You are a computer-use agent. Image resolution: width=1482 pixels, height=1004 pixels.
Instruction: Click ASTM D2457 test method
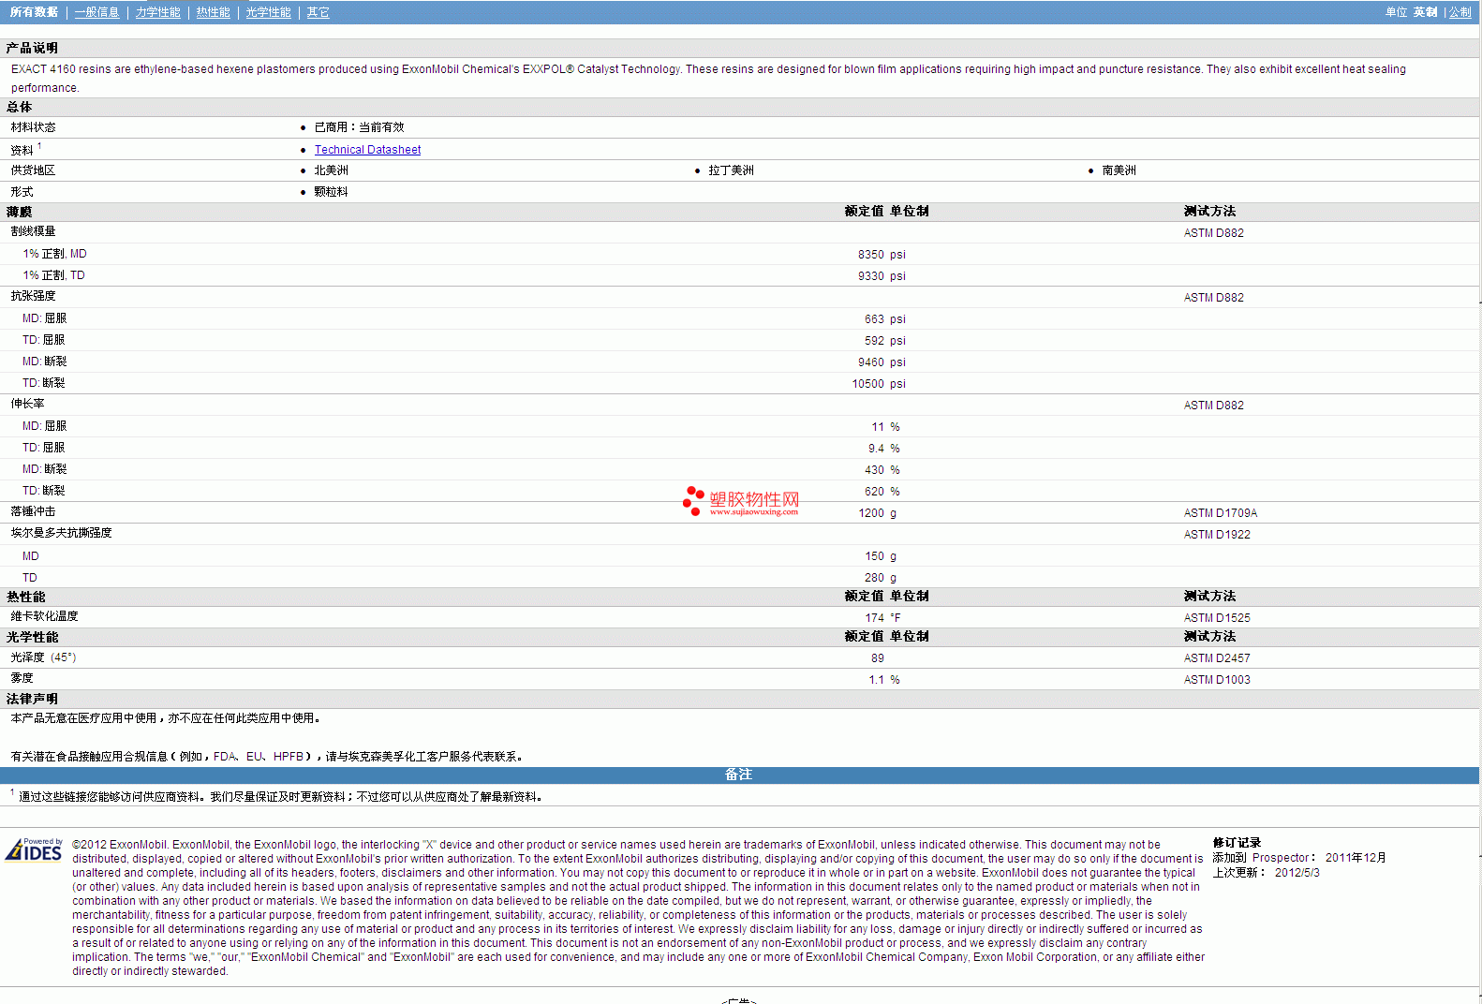1217,658
